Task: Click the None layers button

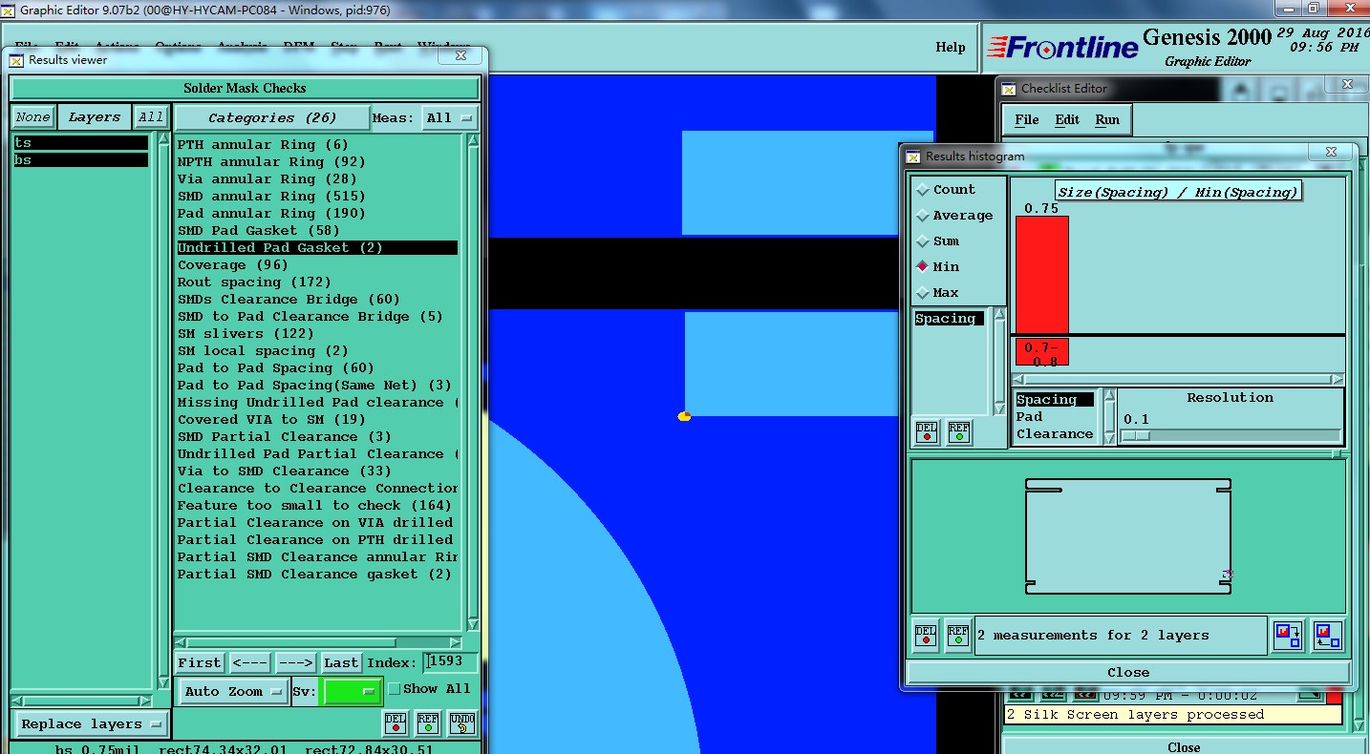Action: pyautogui.click(x=32, y=117)
